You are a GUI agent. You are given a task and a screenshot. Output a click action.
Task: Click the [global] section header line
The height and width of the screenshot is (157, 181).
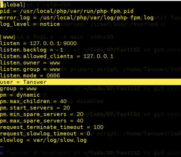click(x=13, y=5)
